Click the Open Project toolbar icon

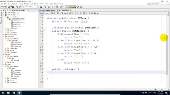pyautogui.click(x=9, y=7)
